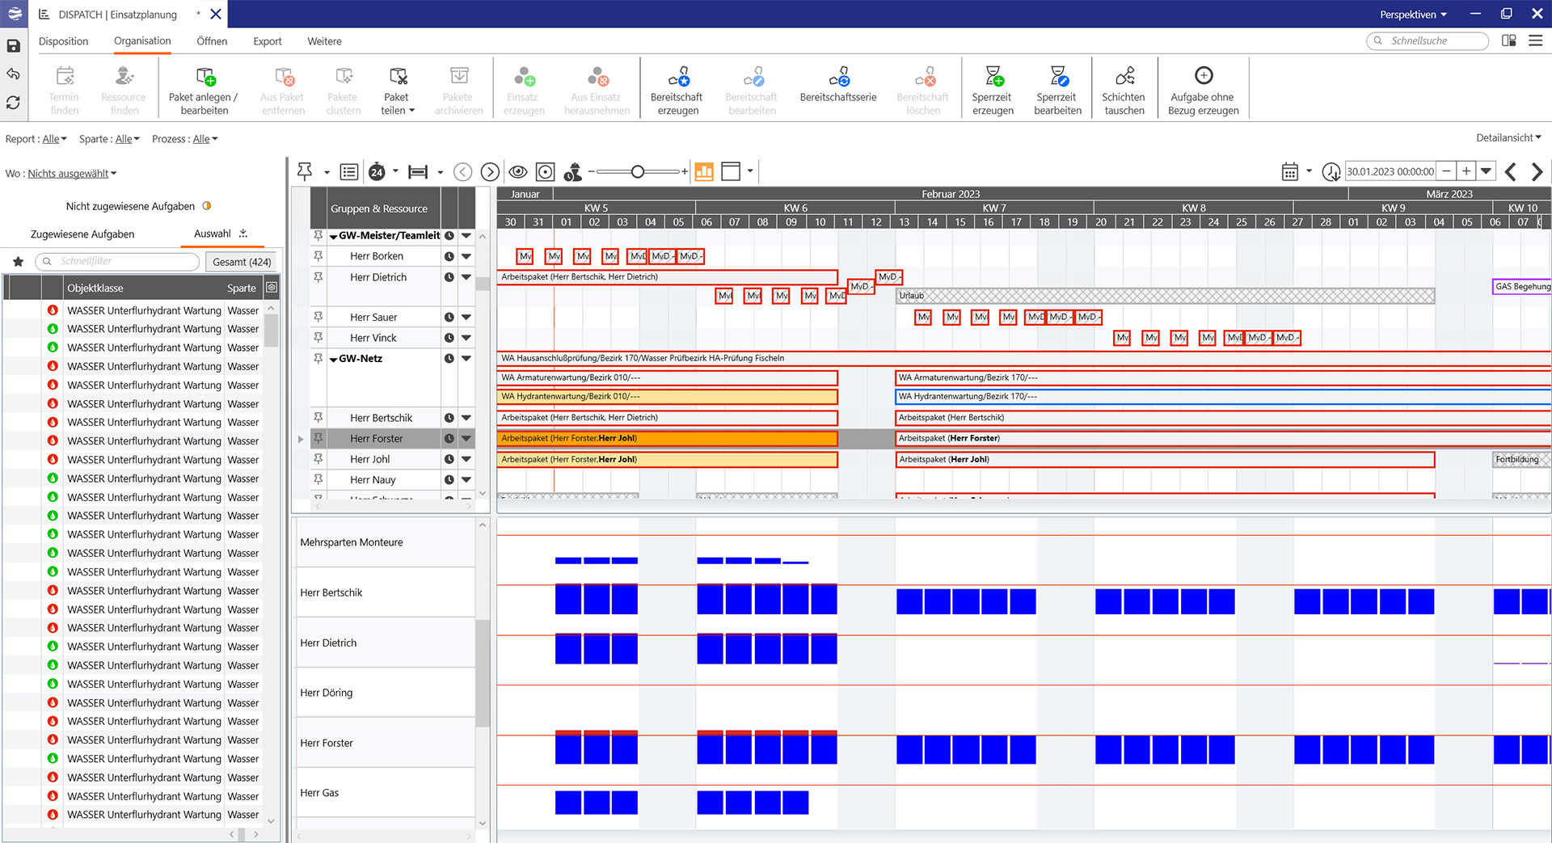The height and width of the screenshot is (843, 1552).
Task: Click Sperrzeit bearbeiten
Action: coord(1057,91)
